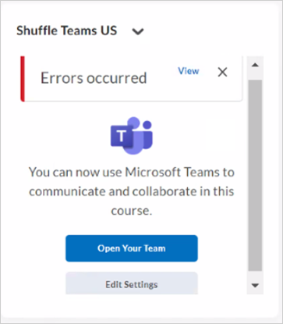
Task: Click the scrollbar down arrow
Action: (255, 286)
